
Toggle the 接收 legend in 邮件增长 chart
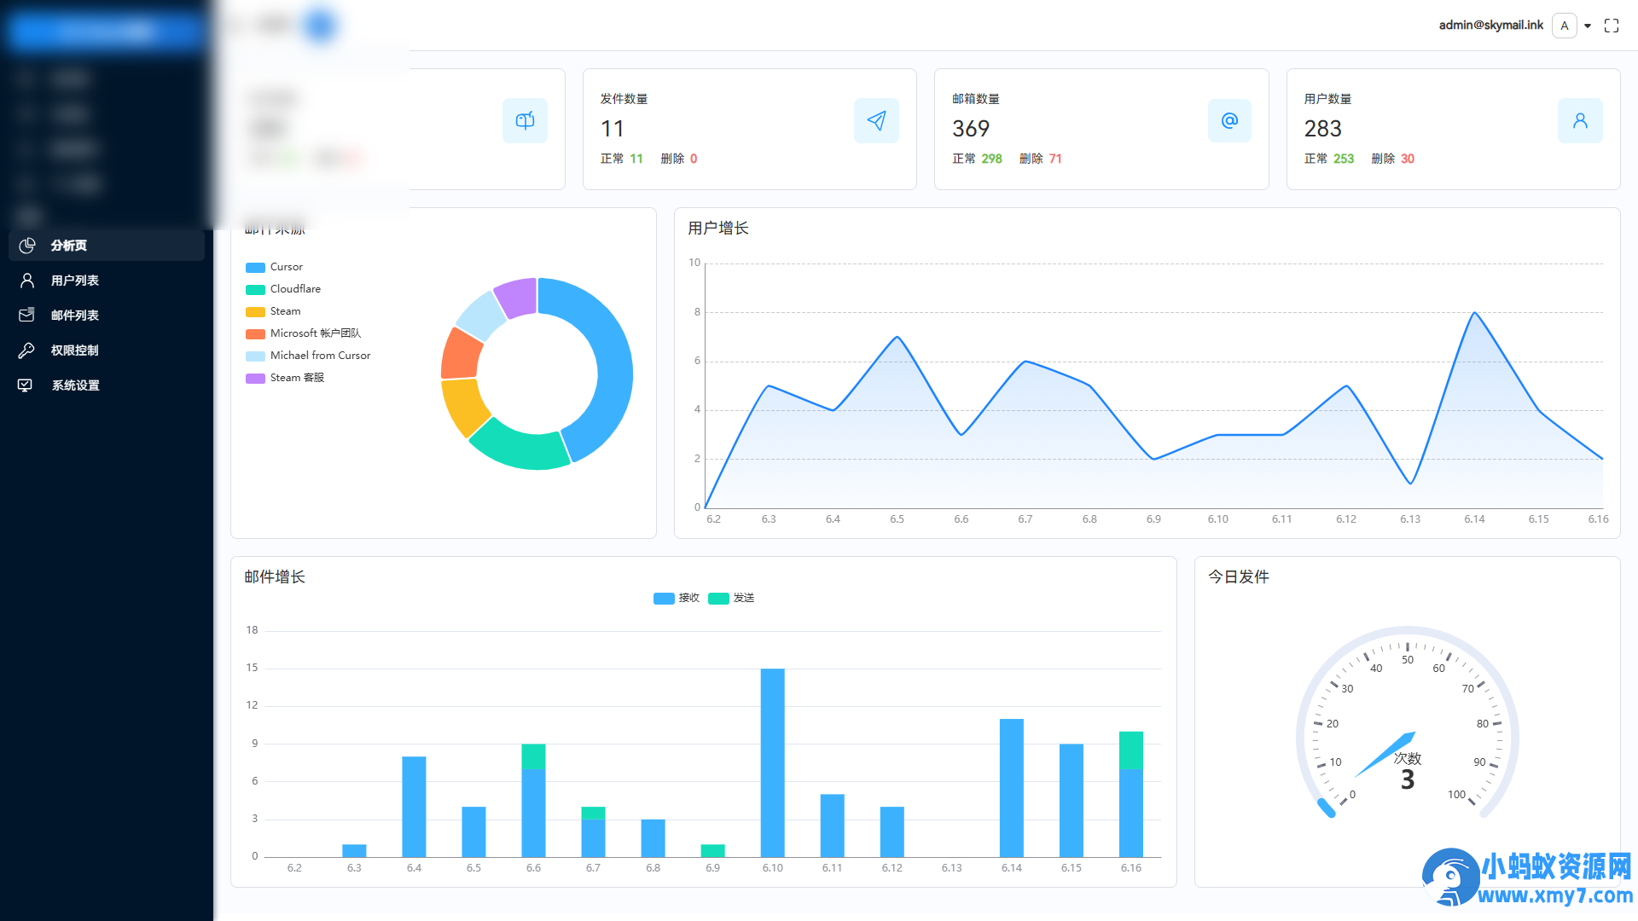677,598
